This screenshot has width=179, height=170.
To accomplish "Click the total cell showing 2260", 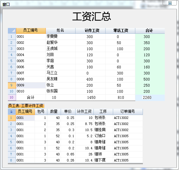I will click(150, 98).
